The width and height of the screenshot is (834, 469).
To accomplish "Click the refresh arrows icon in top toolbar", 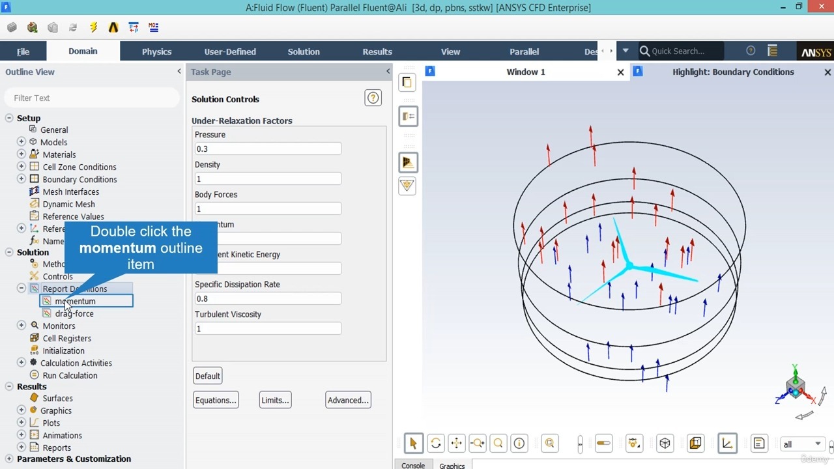I will [73, 27].
